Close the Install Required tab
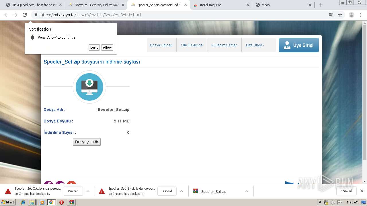367x206 pixels. tap(248, 5)
